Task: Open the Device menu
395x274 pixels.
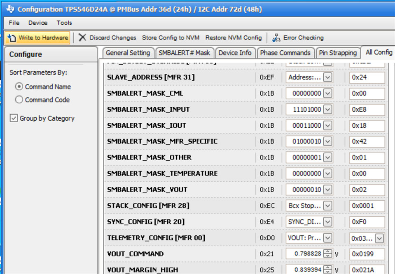Action: pos(38,23)
